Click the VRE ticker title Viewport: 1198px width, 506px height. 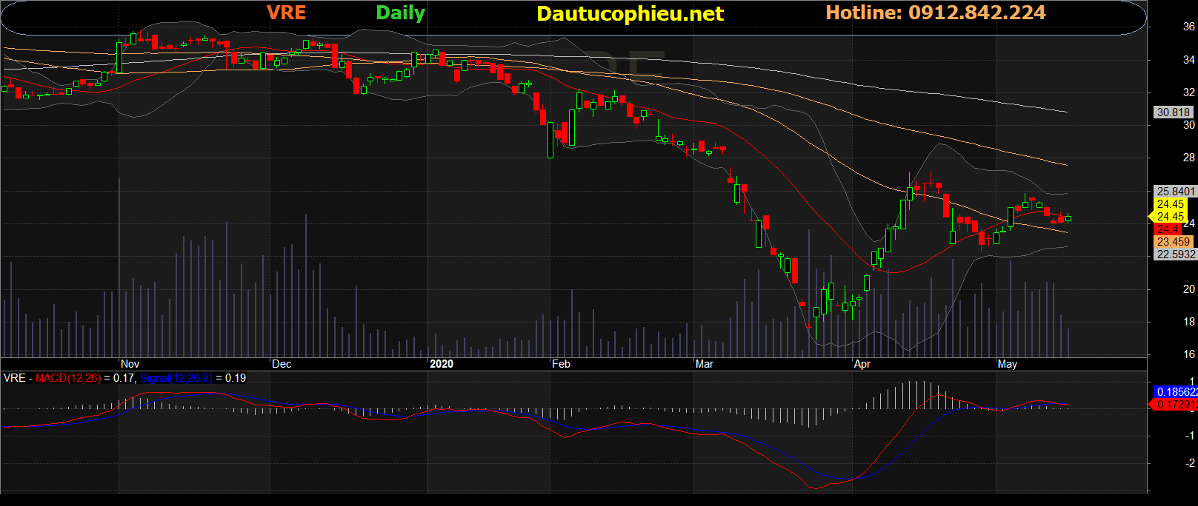coord(286,13)
